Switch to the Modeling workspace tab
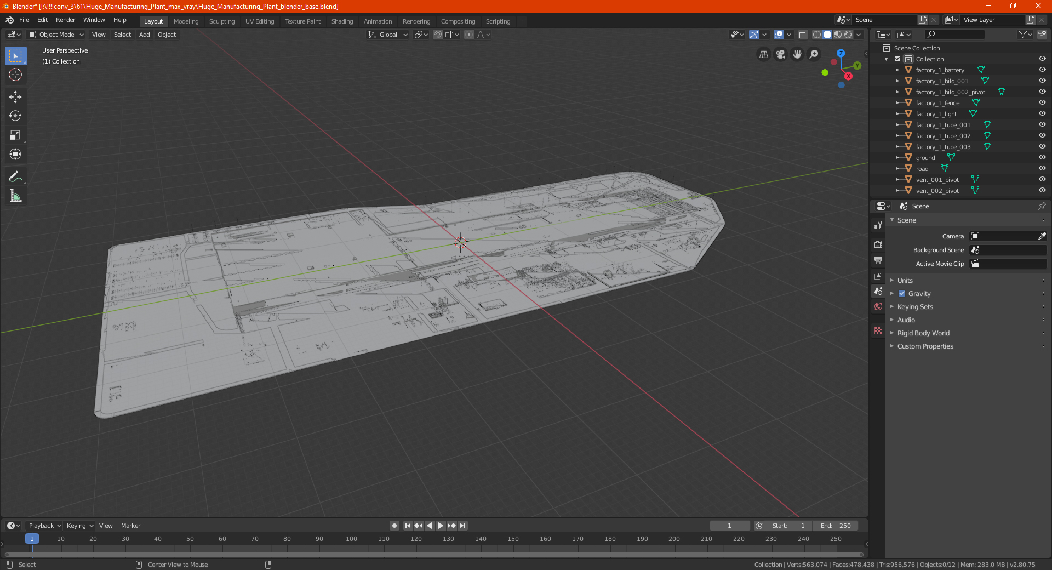The image size is (1052, 570). tap(186, 21)
